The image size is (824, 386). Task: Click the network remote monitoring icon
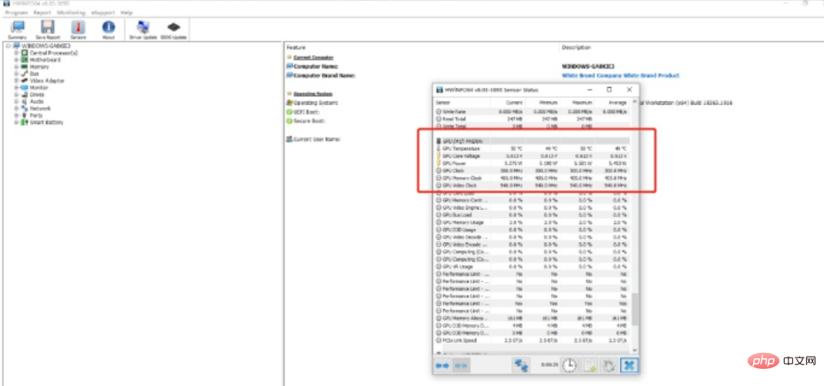(521, 365)
